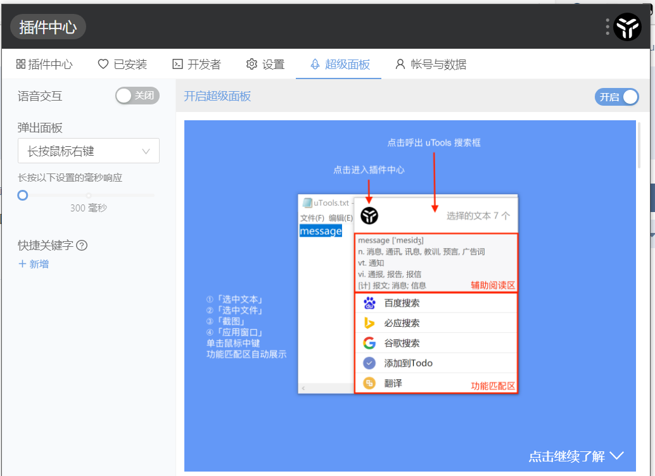The image size is (655, 476).
Task: Turn off the 开启超级面板 switch
Action: tap(616, 97)
